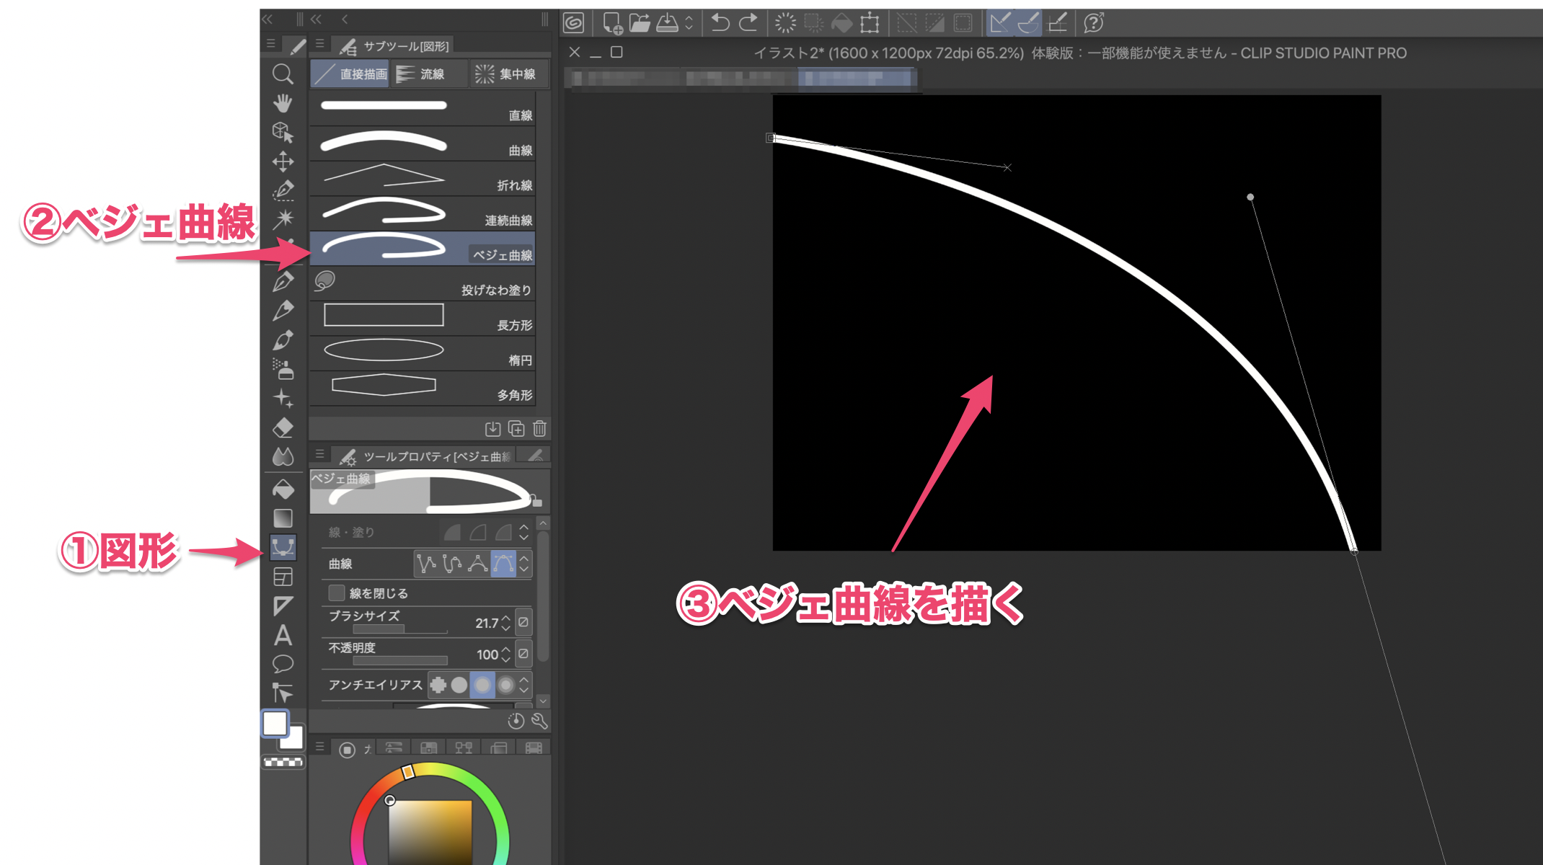Toggle Snap to grid
The image size is (1543, 865).
tap(1057, 23)
